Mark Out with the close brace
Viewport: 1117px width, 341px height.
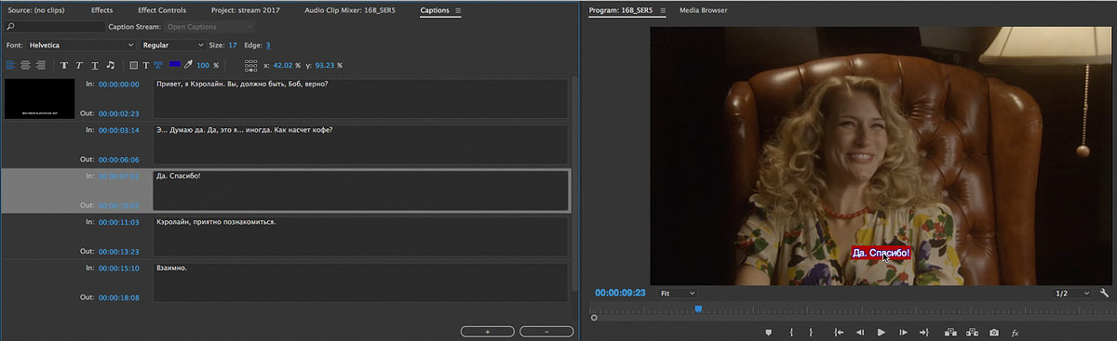click(x=812, y=332)
